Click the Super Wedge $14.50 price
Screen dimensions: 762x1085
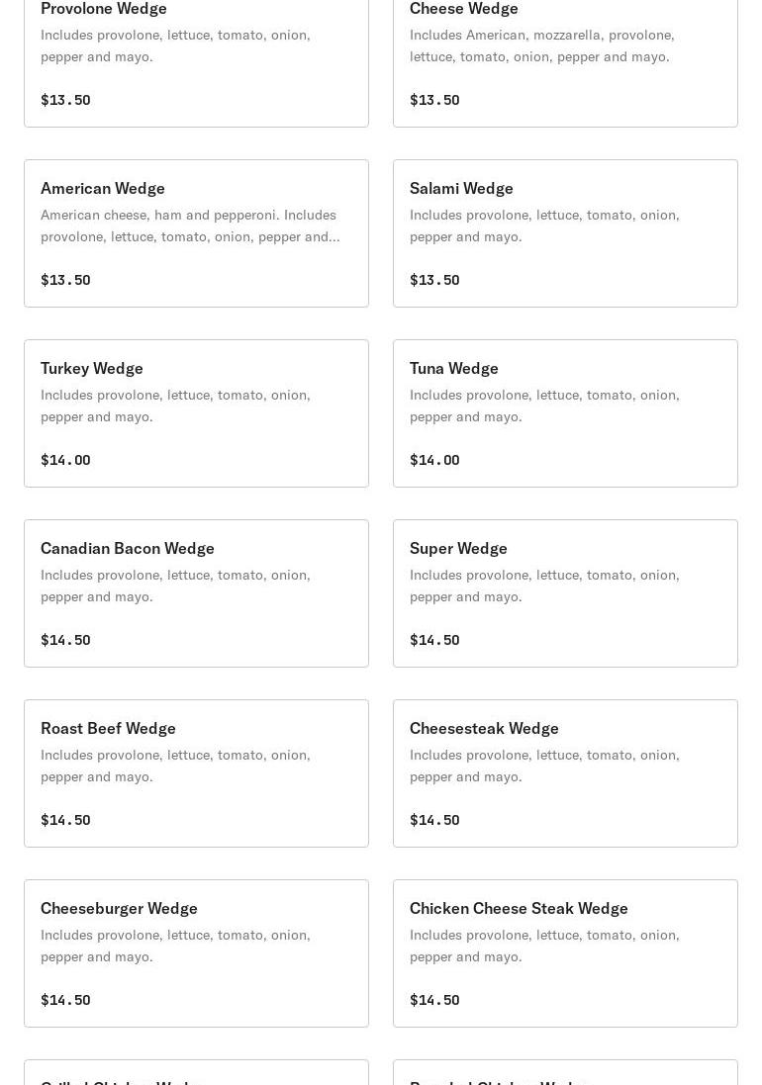(x=434, y=640)
